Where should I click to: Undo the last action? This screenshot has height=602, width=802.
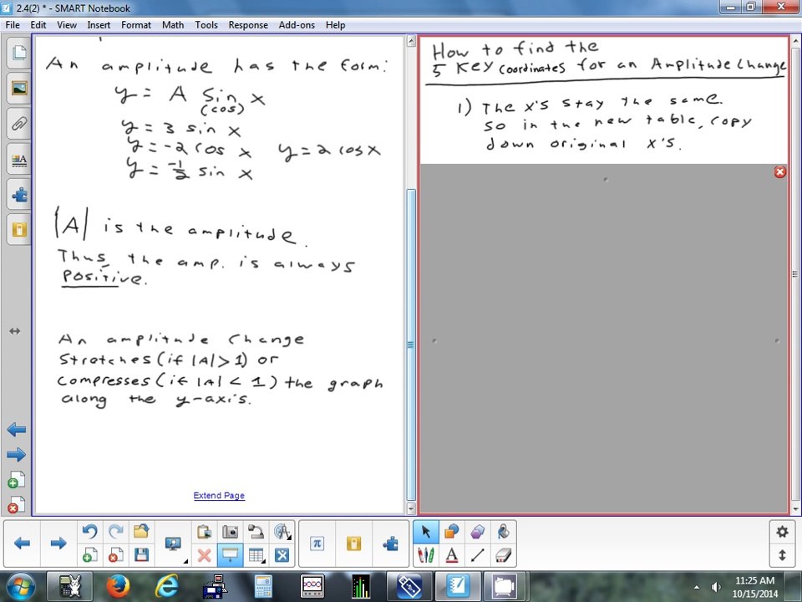(89, 532)
